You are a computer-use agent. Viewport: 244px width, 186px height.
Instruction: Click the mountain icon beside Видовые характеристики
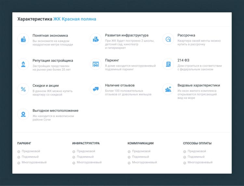click(x=168, y=89)
